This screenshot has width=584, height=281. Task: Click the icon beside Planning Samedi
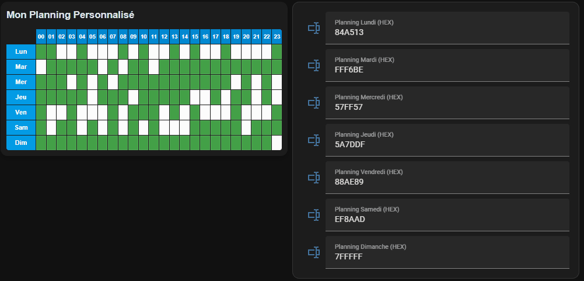[x=314, y=215]
